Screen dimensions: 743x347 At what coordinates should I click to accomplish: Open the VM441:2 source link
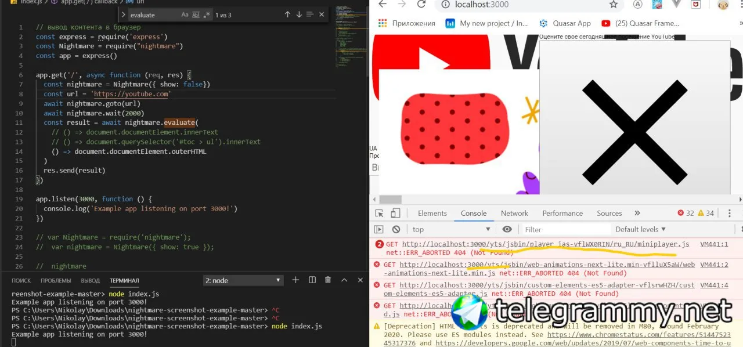pyautogui.click(x=714, y=265)
